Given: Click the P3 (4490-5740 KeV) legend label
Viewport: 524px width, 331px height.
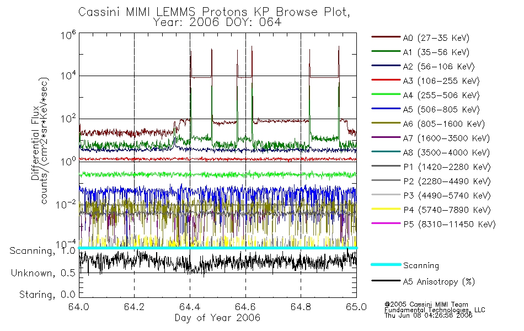Looking at the screenshot, I should point(447,196).
